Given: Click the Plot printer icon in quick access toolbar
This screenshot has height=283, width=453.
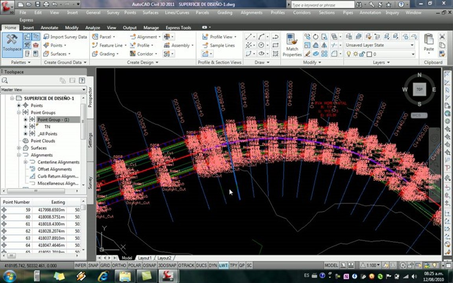Looking at the screenshot, I should 46,4.
